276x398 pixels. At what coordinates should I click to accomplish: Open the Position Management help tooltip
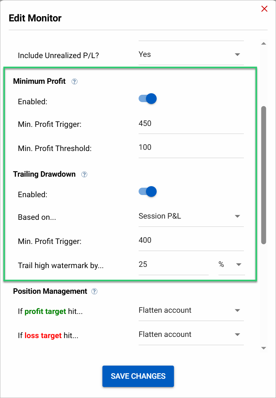pos(94,291)
